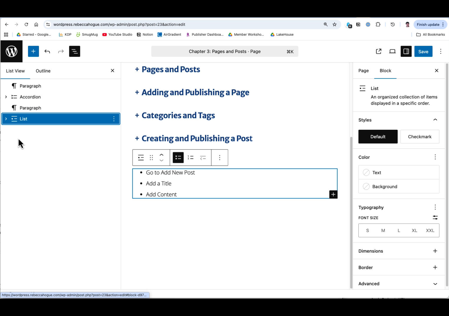This screenshot has height=316, width=449.
Task: Click black plus block appender in list
Action: click(x=333, y=195)
